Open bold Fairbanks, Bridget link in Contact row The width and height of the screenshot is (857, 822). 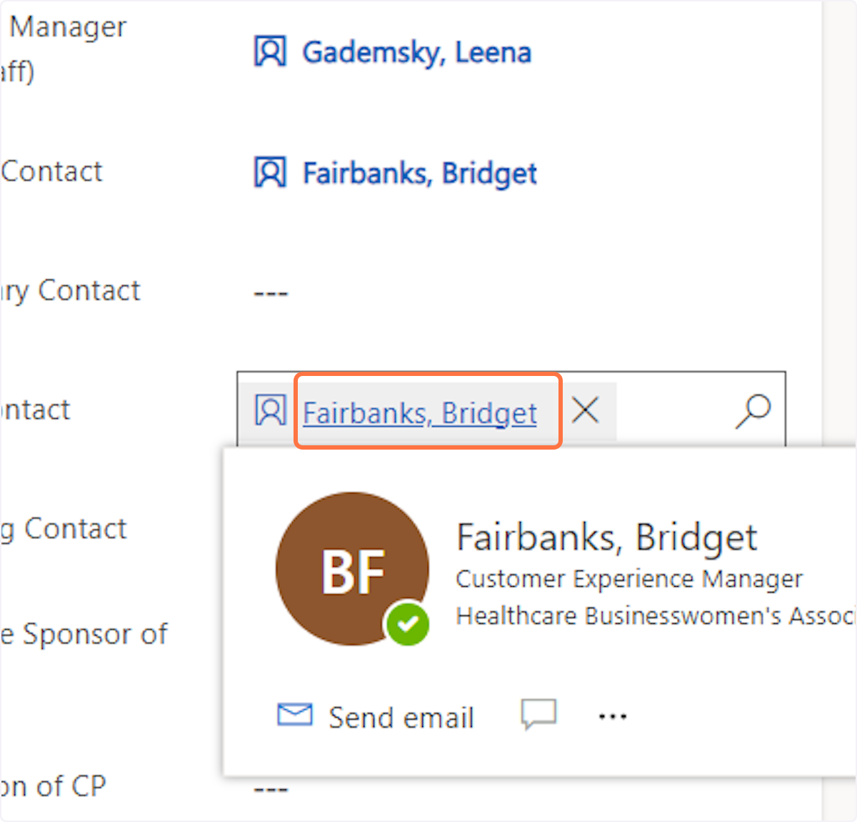coord(419,174)
